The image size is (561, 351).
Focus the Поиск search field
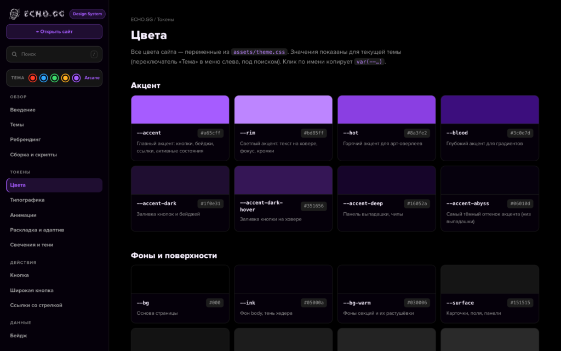point(54,54)
